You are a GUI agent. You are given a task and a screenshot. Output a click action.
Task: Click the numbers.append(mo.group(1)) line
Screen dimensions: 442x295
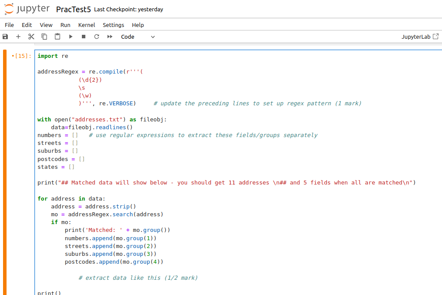tap(111, 238)
